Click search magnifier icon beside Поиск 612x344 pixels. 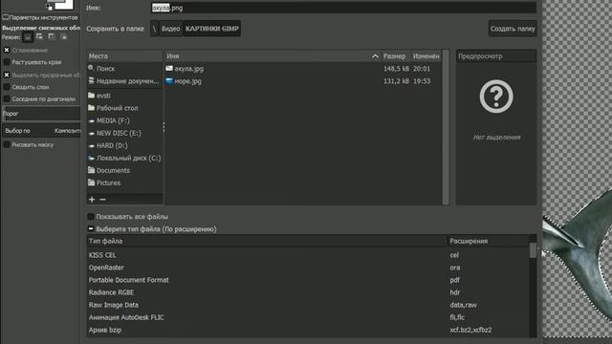[x=91, y=68]
